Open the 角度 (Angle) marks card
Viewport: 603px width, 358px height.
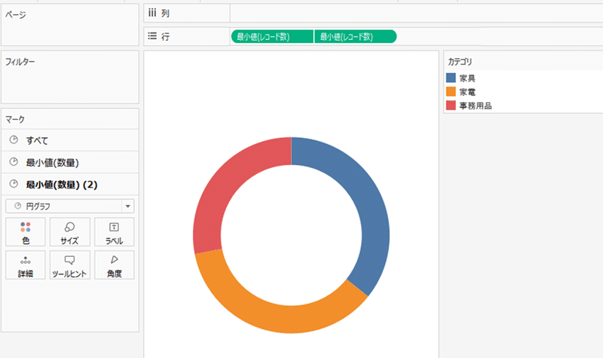click(x=115, y=265)
